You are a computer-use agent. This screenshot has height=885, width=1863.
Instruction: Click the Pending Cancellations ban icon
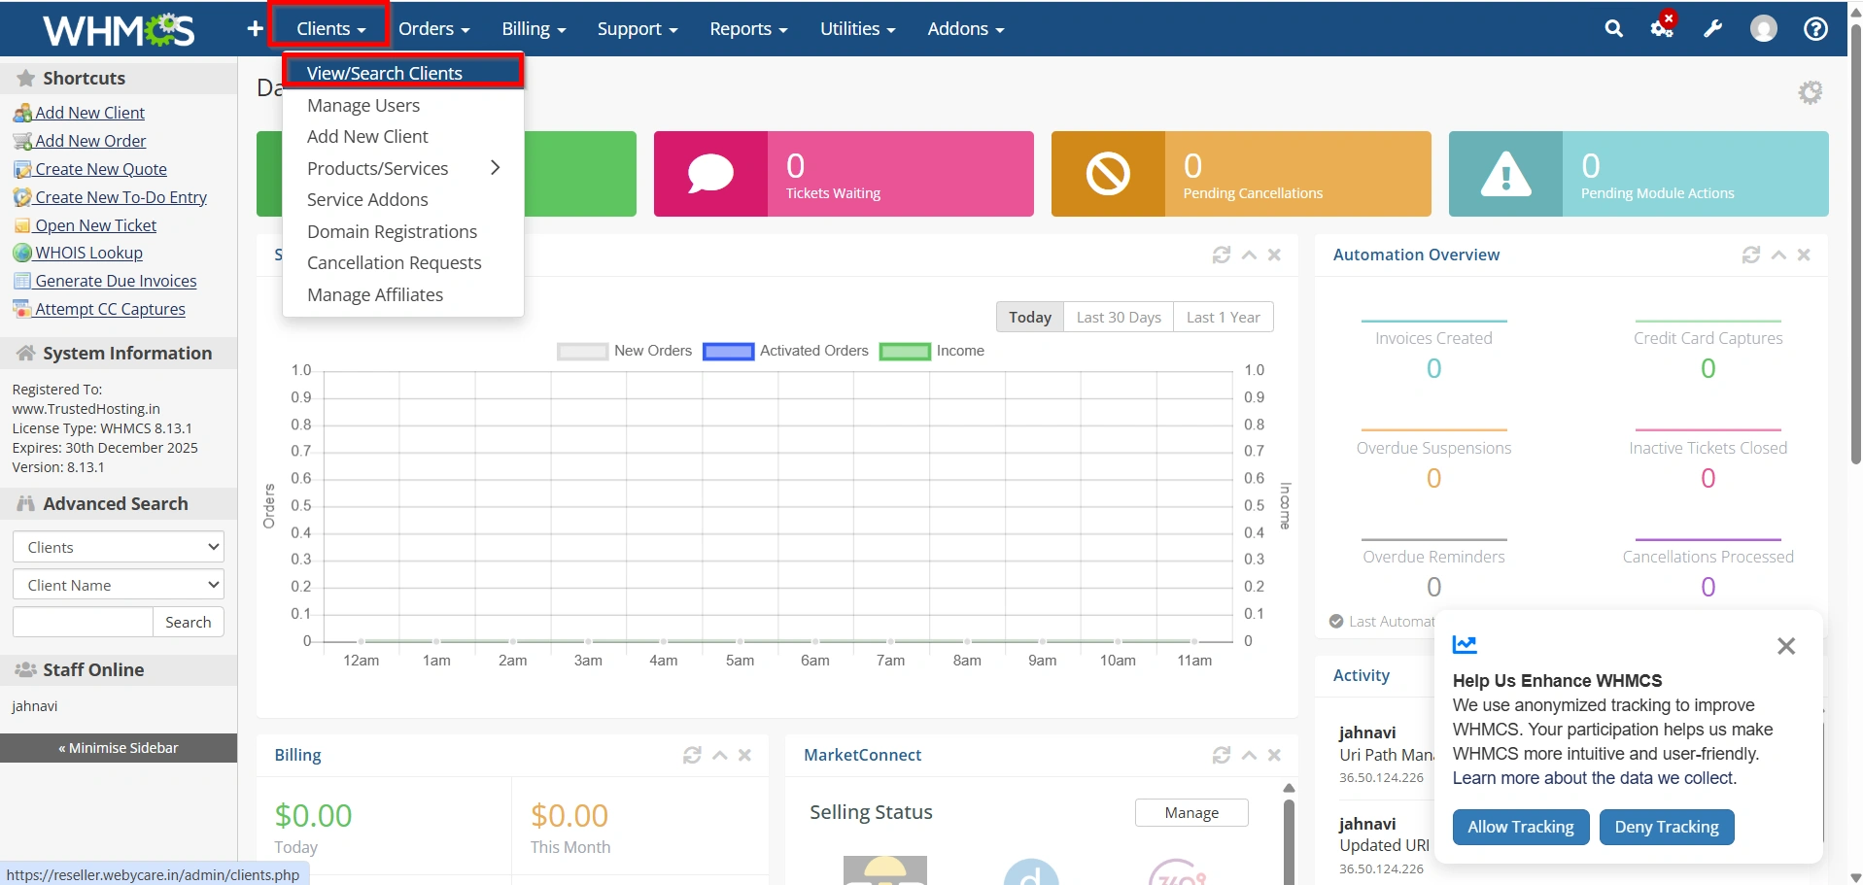point(1108,174)
